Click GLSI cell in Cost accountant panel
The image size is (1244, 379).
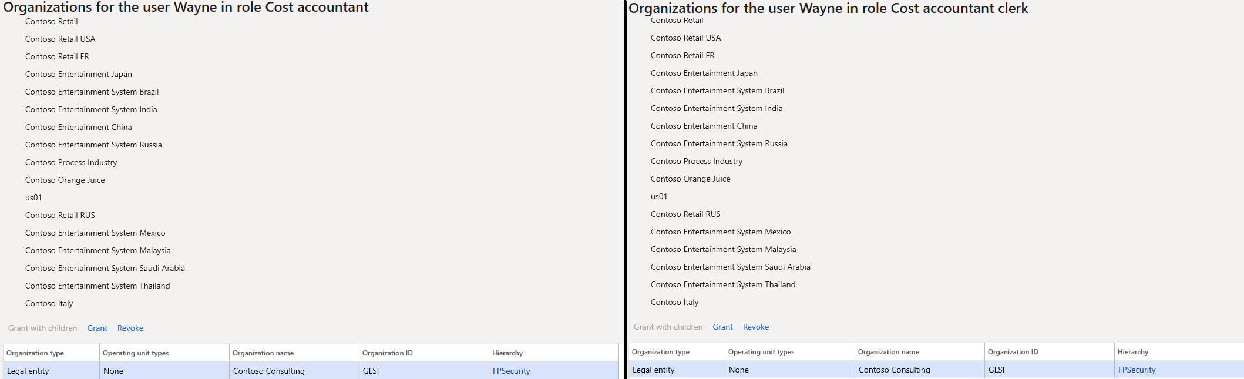click(x=424, y=371)
